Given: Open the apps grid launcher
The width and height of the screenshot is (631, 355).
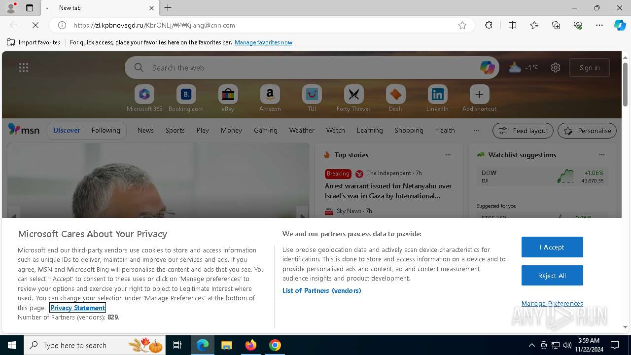Looking at the screenshot, I should 24,68.
